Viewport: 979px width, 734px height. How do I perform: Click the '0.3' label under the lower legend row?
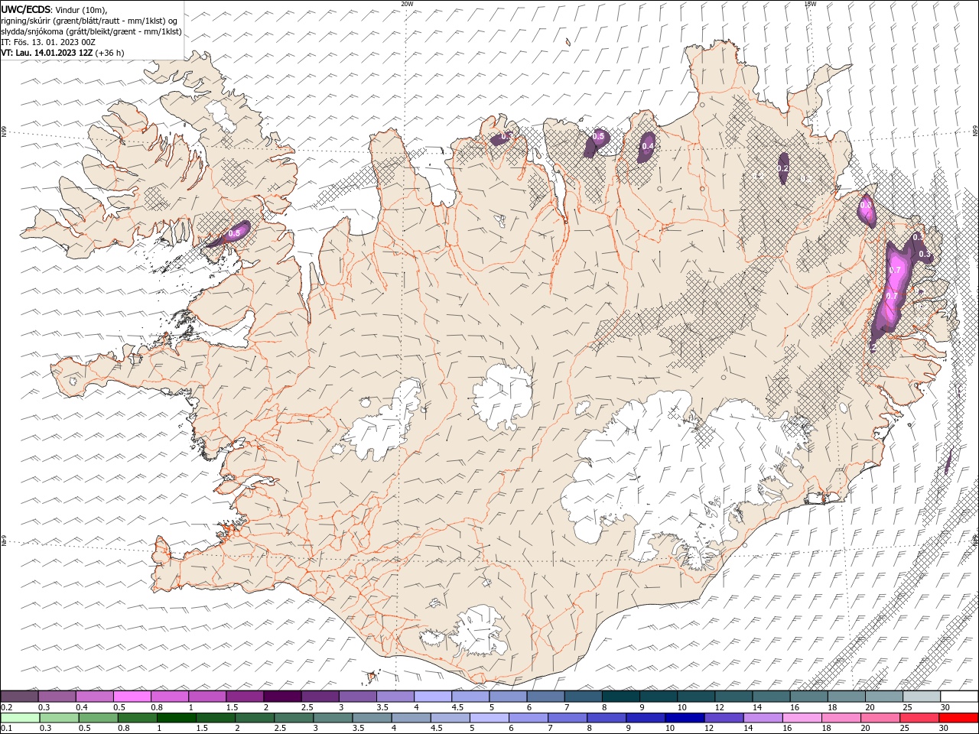click(x=46, y=728)
